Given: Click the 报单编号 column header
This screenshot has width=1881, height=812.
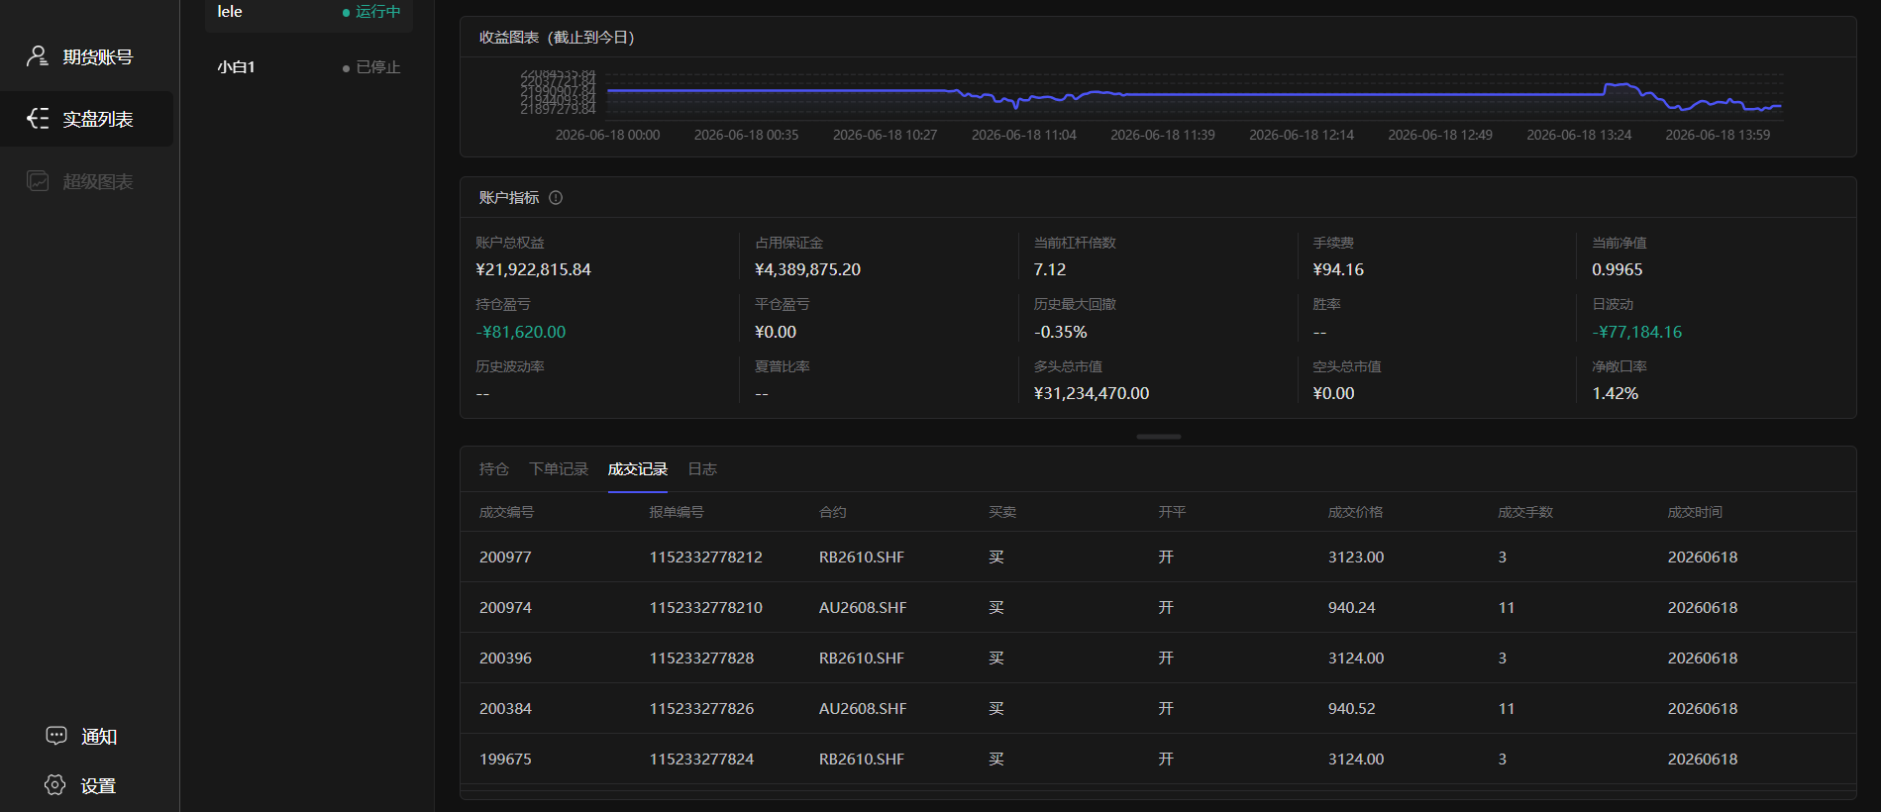Looking at the screenshot, I should click(x=677, y=512).
